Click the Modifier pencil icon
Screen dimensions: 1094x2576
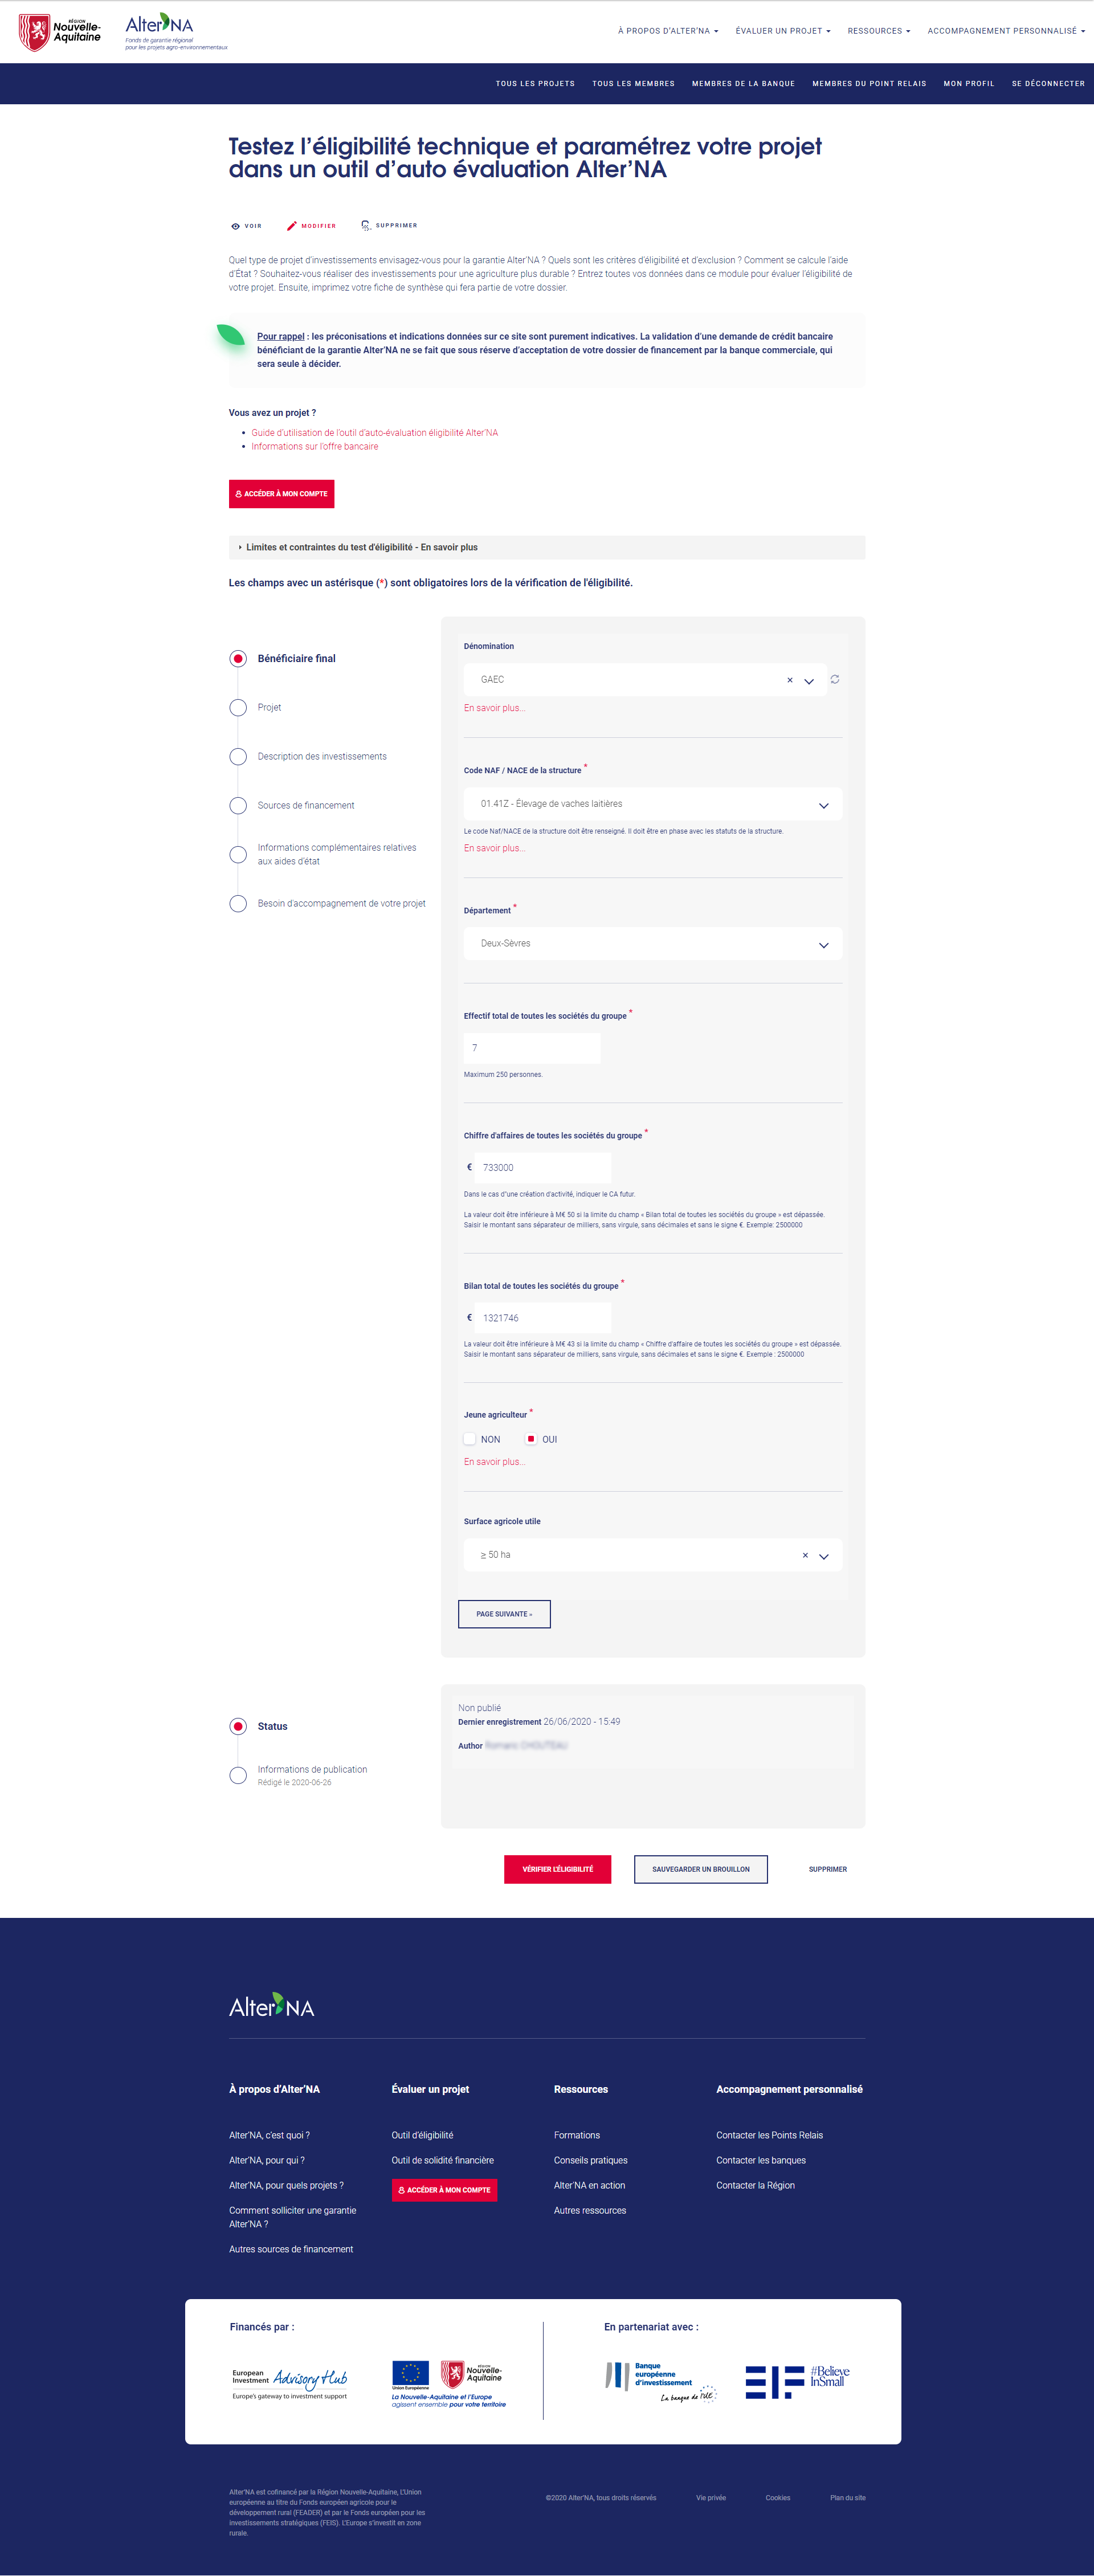click(x=292, y=226)
